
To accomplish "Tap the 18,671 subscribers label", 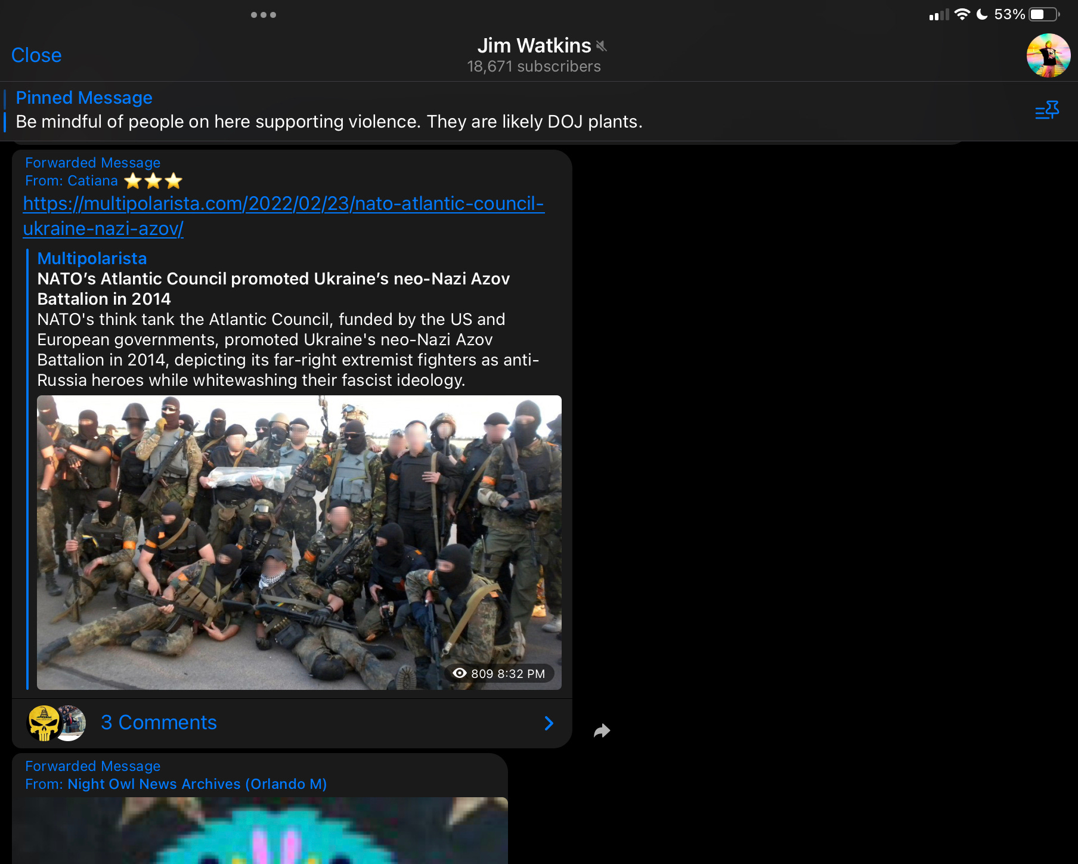I will coord(534,66).
